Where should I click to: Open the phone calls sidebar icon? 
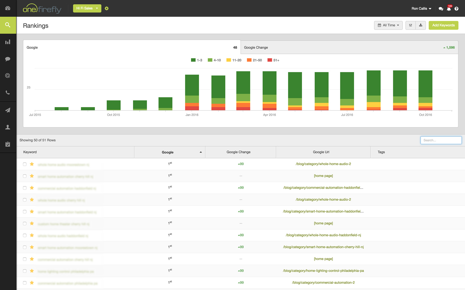pos(8,93)
